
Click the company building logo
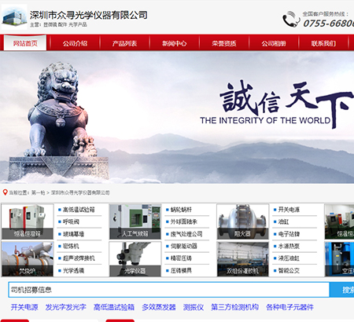pos(14,16)
